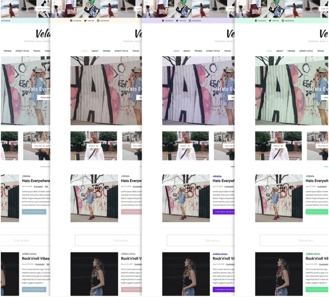Click TRENDS category link on green-themed post
This screenshot has width=329, height=297.
(x=310, y=176)
